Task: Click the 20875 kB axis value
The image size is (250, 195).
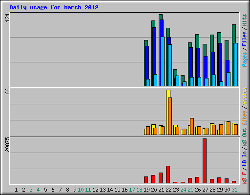Action: (7, 144)
